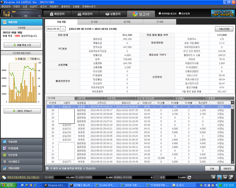Sort by the PC번호 column header
Viewport: 236px width, 188px height.
pyautogui.click(x=53, y=103)
